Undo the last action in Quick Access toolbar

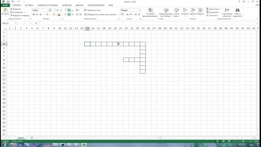pyautogui.click(x=12, y=2)
